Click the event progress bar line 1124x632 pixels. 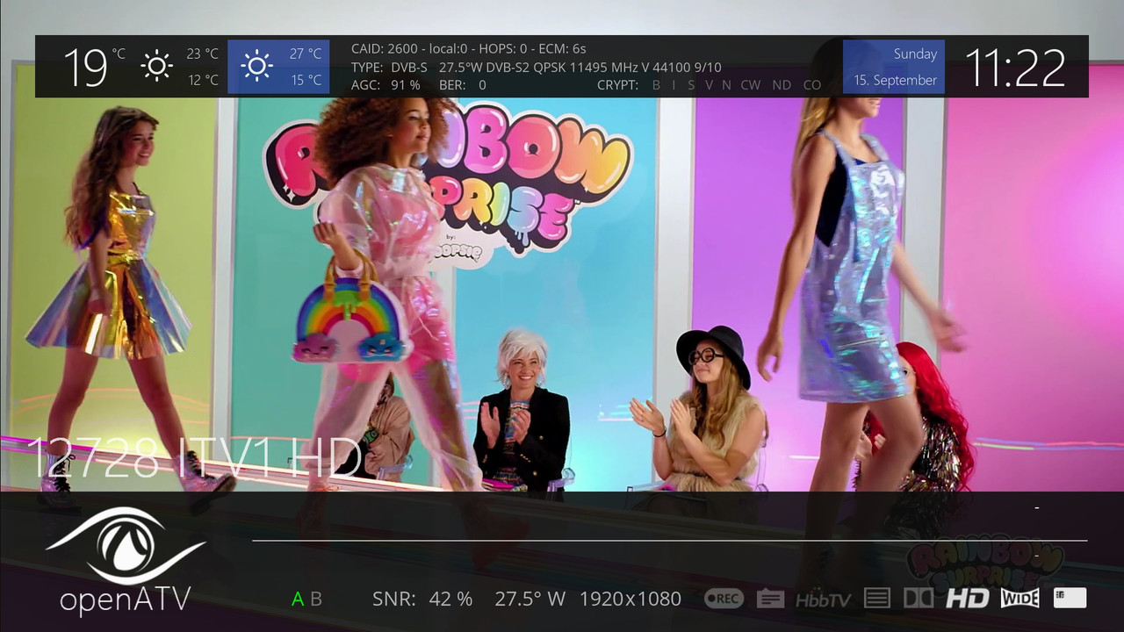[x=669, y=540]
